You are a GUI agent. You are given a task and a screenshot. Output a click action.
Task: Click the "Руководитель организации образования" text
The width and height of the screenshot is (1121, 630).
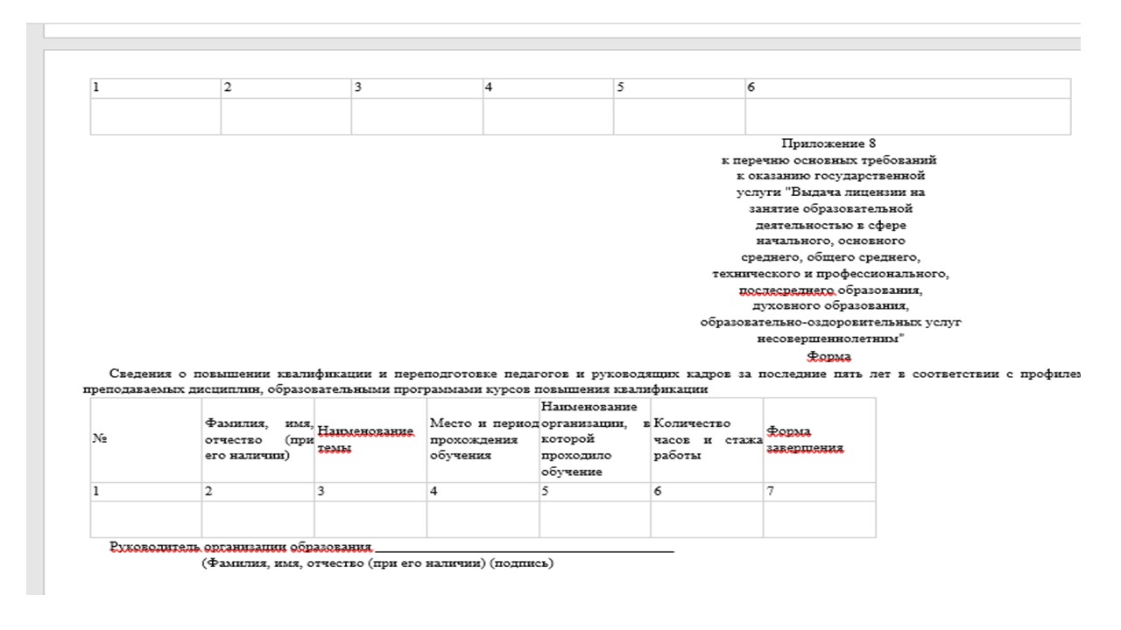pyautogui.click(x=241, y=547)
